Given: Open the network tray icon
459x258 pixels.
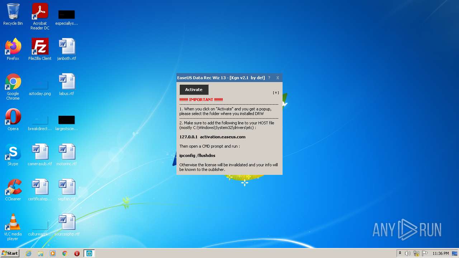Looking at the screenshot, I should 416,253.
